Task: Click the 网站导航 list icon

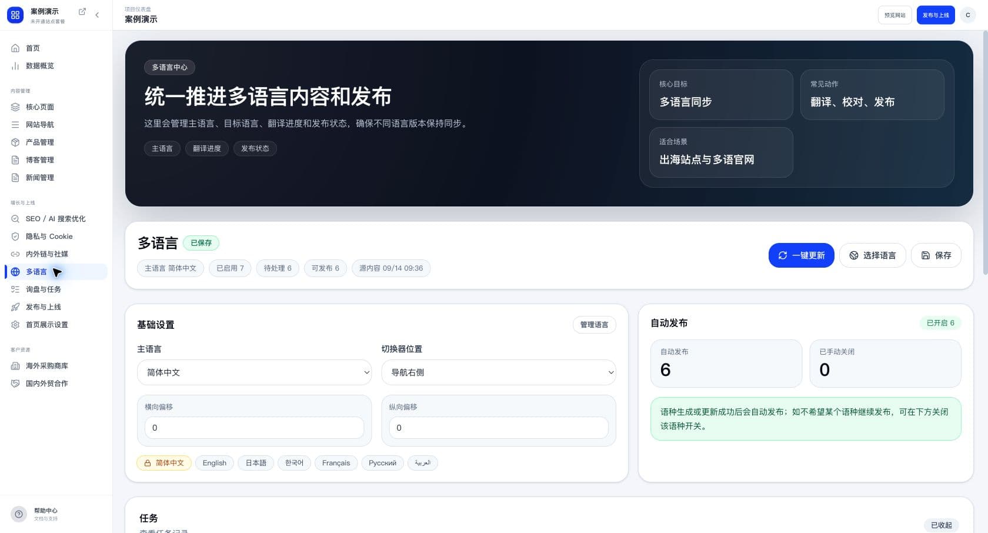Action: (15, 125)
